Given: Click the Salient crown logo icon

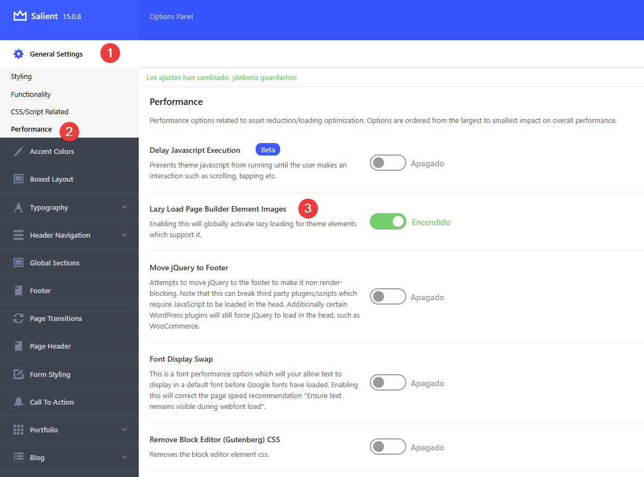Looking at the screenshot, I should [18, 16].
